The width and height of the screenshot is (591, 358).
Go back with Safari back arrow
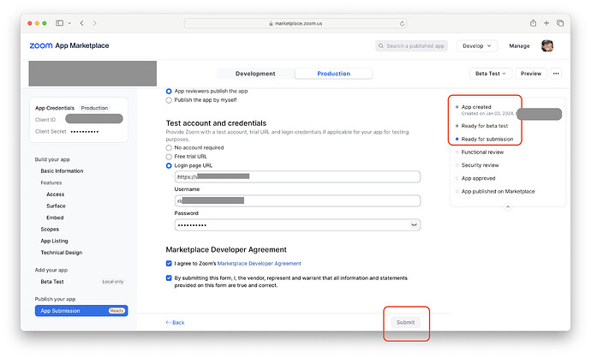click(81, 23)
